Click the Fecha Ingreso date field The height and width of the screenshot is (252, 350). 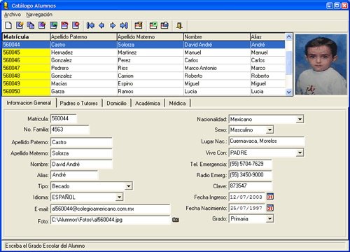click(x=247, y=197)
